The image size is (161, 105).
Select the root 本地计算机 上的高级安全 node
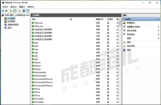point(17,15)
